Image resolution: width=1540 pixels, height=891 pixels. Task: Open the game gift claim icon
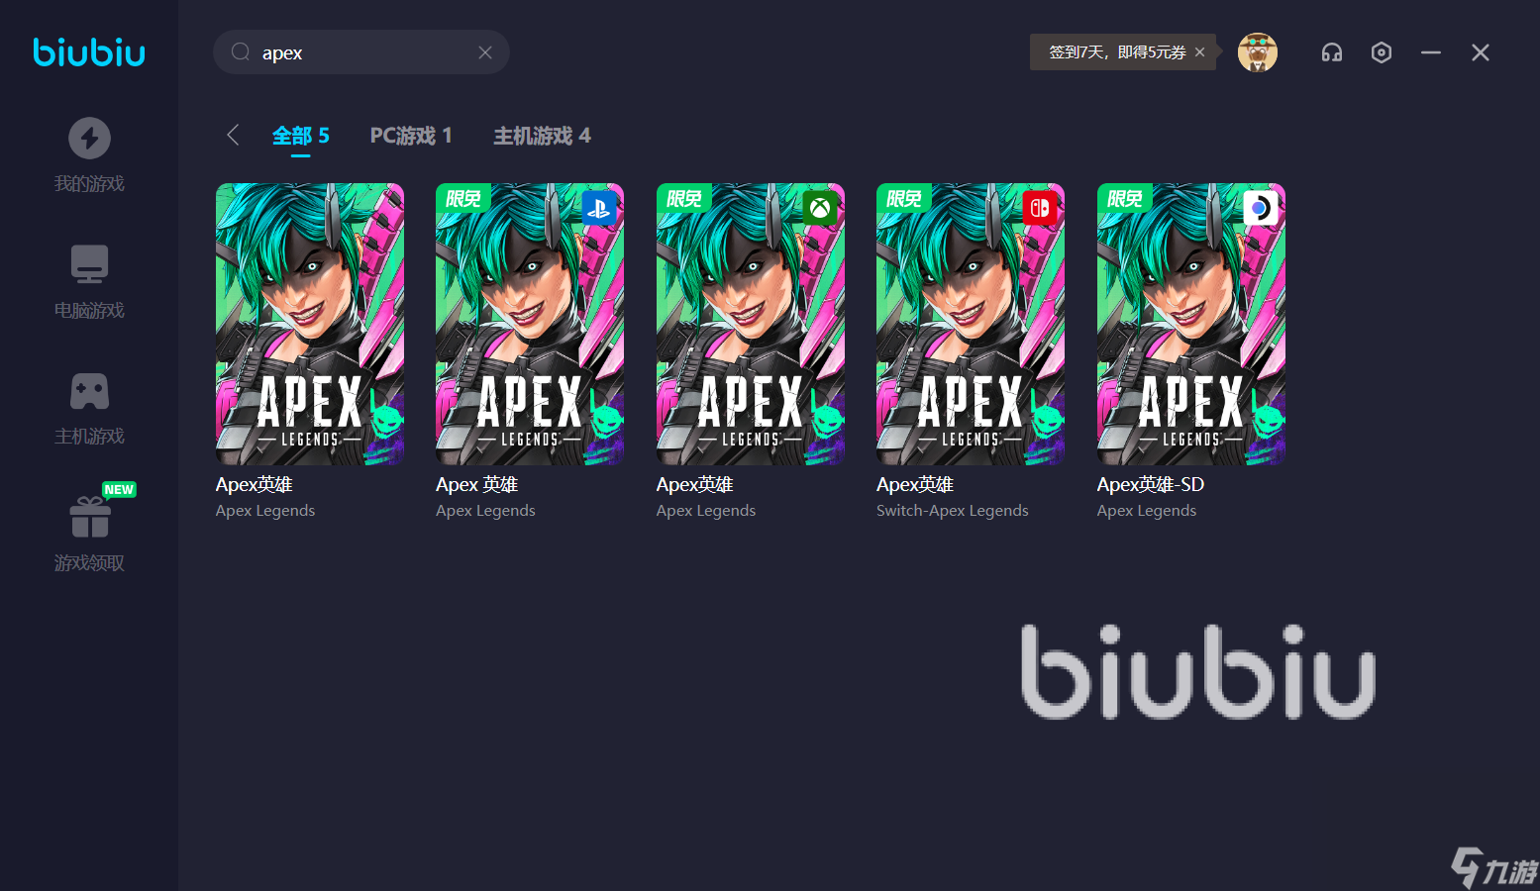point(90,517)
